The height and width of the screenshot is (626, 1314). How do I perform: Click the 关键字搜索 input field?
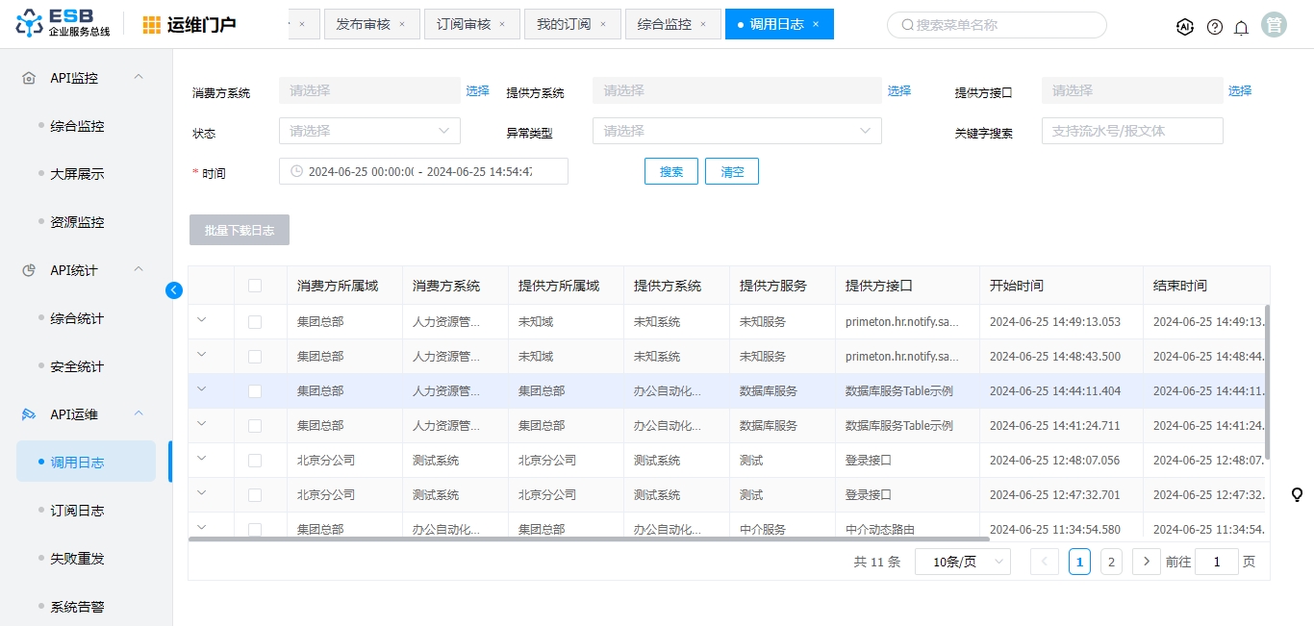[1132, 131]
